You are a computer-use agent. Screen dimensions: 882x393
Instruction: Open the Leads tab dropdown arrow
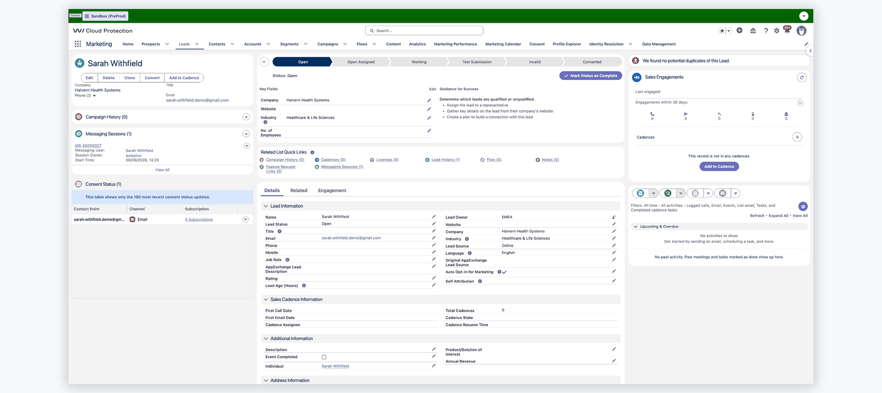(x=197, y=44)
